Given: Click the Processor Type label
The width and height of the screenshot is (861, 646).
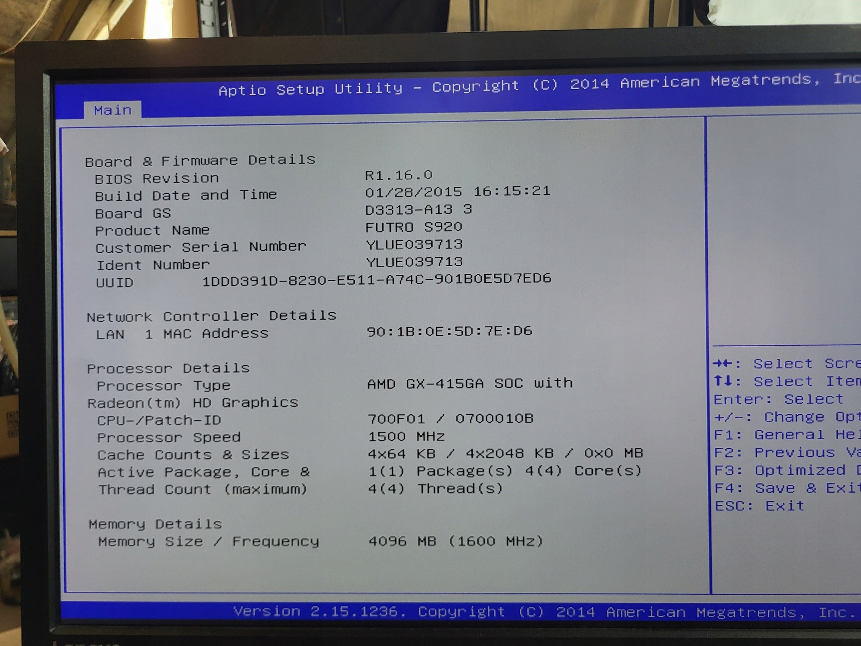Looking at the screenshot, I should click(x=164, y=385).
